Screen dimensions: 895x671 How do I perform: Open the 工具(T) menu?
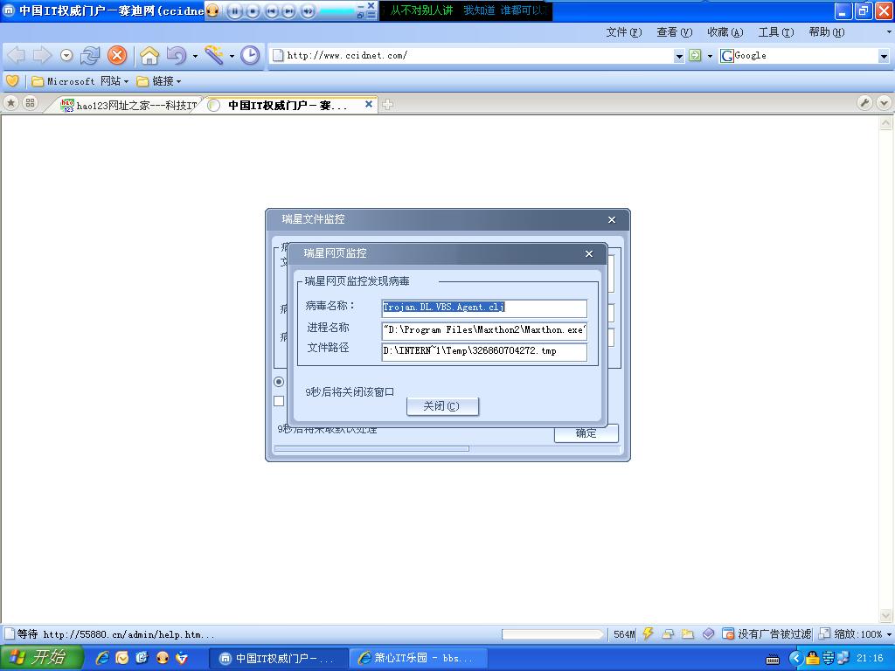click(x=776, y=32)
